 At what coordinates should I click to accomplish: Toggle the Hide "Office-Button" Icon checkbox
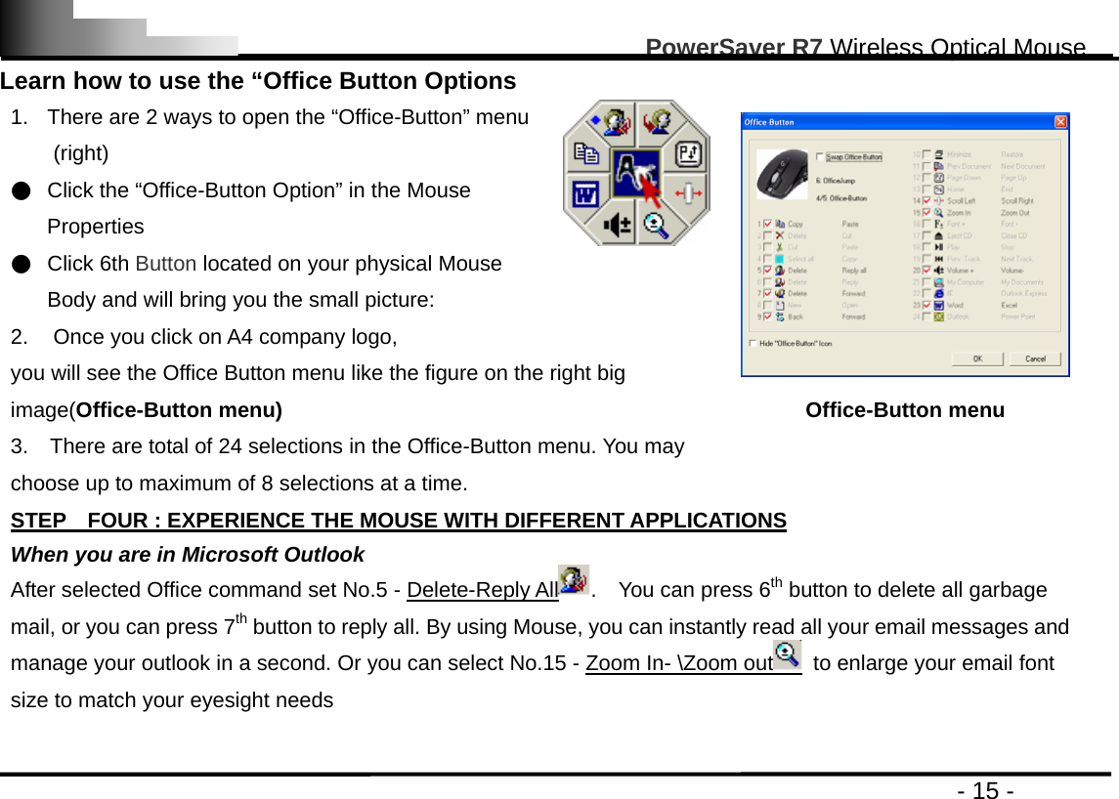coord(753,343)
